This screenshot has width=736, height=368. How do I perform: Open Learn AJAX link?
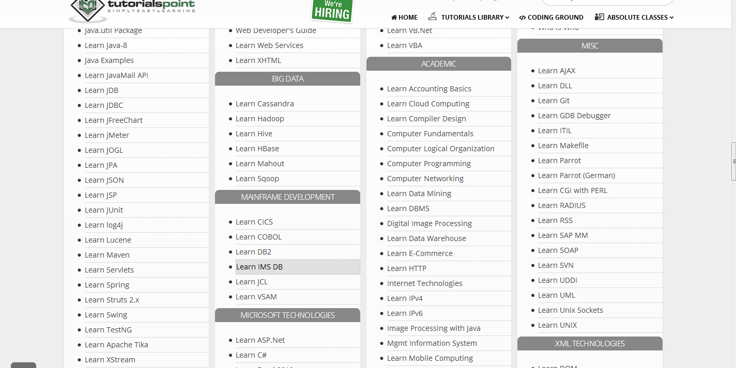557,71
